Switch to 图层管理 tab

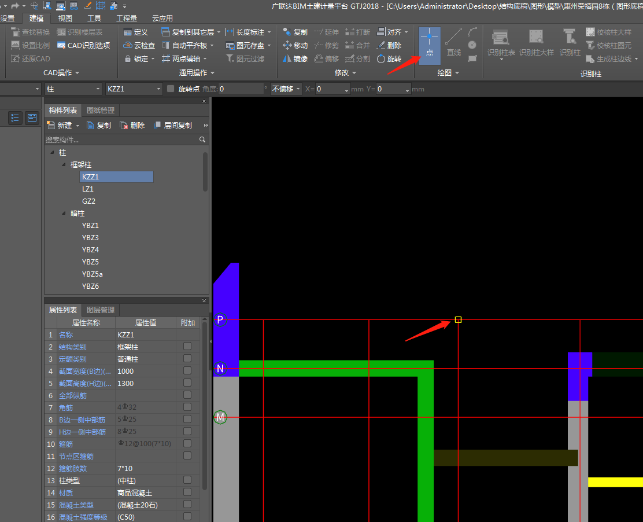point(101,310)
